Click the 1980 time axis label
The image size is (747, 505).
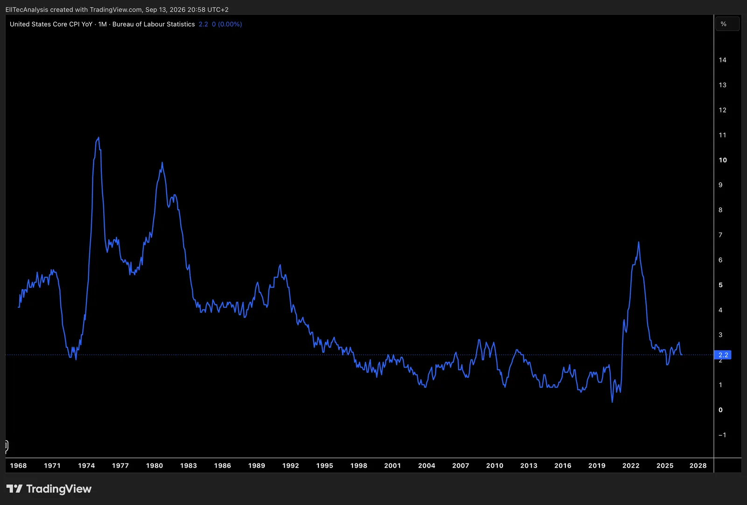click(x=155, y=465)
